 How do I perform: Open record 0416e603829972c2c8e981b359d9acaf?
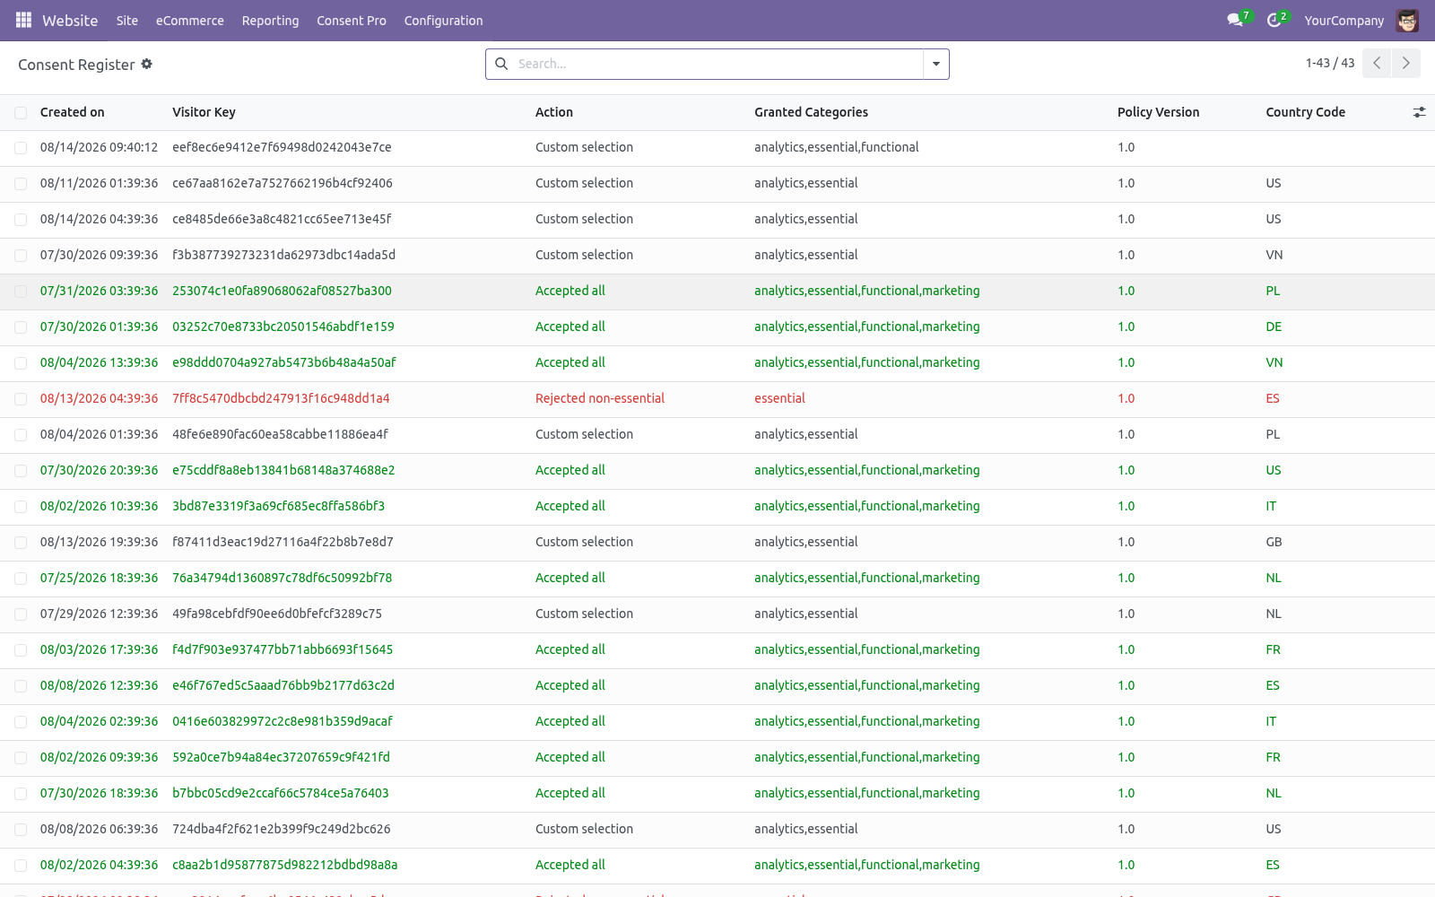pos(283,721)
